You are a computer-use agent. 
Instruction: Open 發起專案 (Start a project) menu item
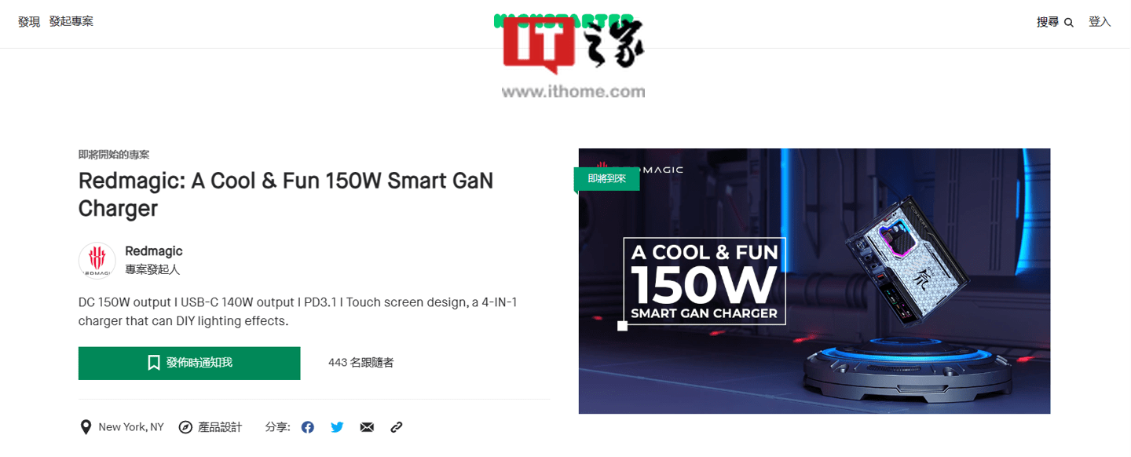71,22
